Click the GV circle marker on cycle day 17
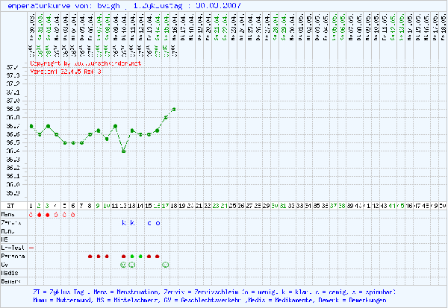 coord(166,264)
